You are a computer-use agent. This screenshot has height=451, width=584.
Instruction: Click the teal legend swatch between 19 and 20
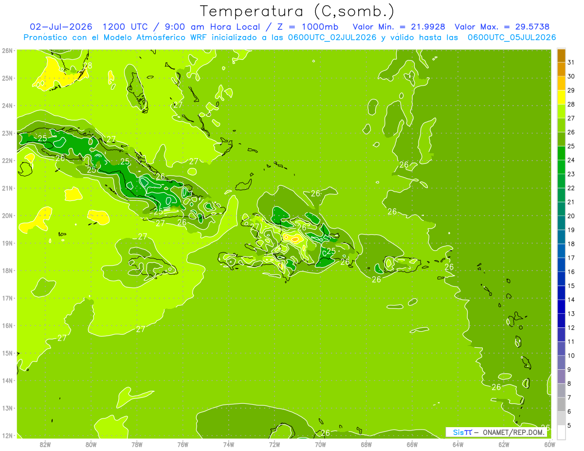(x=561, y=223)
